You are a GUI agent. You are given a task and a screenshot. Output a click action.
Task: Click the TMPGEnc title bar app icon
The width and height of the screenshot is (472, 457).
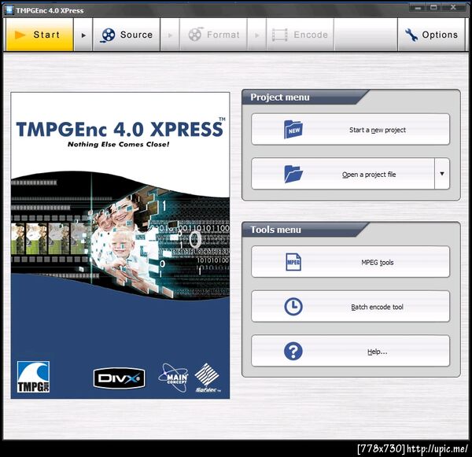pos(9,10)
